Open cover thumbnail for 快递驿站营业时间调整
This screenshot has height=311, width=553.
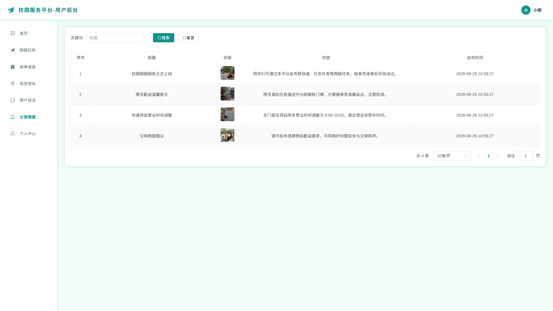click(228, 114)
